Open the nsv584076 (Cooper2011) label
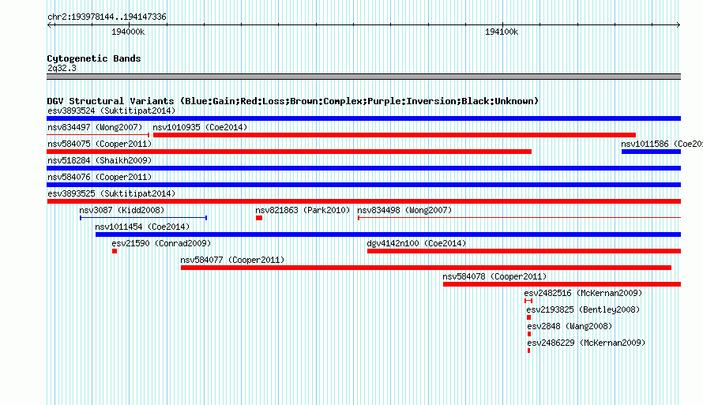The image size is (703, 405). pos(100,177)
